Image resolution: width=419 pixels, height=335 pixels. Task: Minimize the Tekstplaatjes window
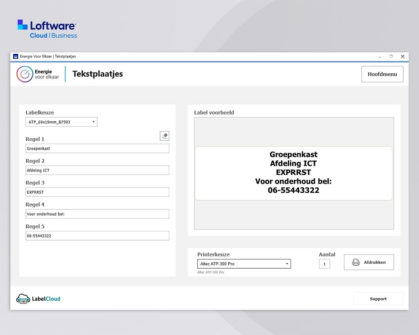tap(380, 57)
